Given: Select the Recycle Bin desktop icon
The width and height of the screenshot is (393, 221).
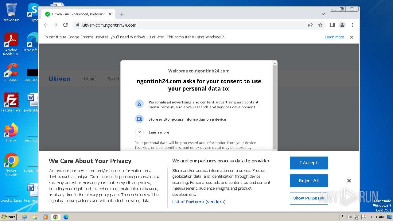Looking at the screenshot, I should click(x=11, y=12).
